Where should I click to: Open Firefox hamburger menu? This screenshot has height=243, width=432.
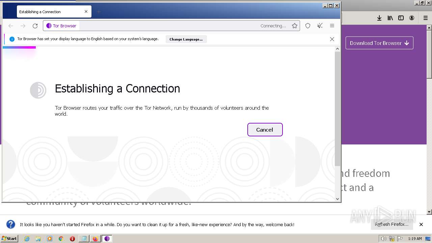point(426,18)
